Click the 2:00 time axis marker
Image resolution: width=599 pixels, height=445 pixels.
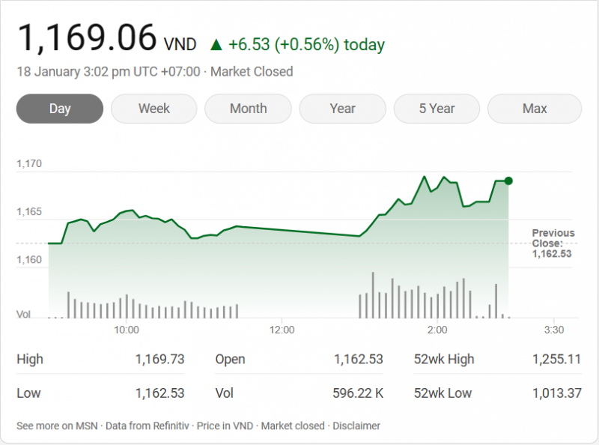pos(437,330)
